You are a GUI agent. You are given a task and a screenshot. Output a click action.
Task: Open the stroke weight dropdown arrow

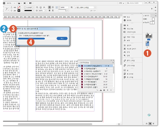click(x=33, y=7)
